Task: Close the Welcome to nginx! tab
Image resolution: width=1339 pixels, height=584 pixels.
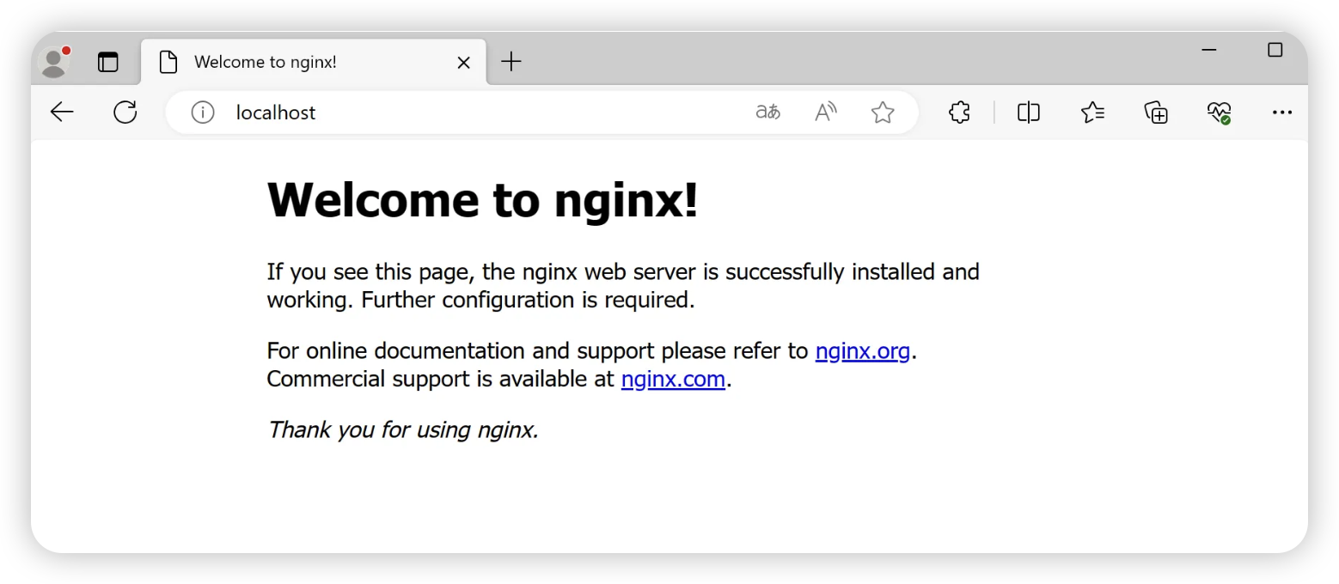Action: [463, 62]
